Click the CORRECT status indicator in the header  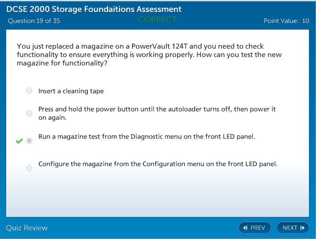pos(158,20)
